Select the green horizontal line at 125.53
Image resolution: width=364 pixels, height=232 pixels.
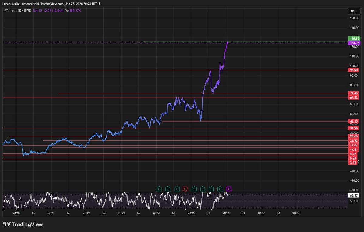[244, 42]
